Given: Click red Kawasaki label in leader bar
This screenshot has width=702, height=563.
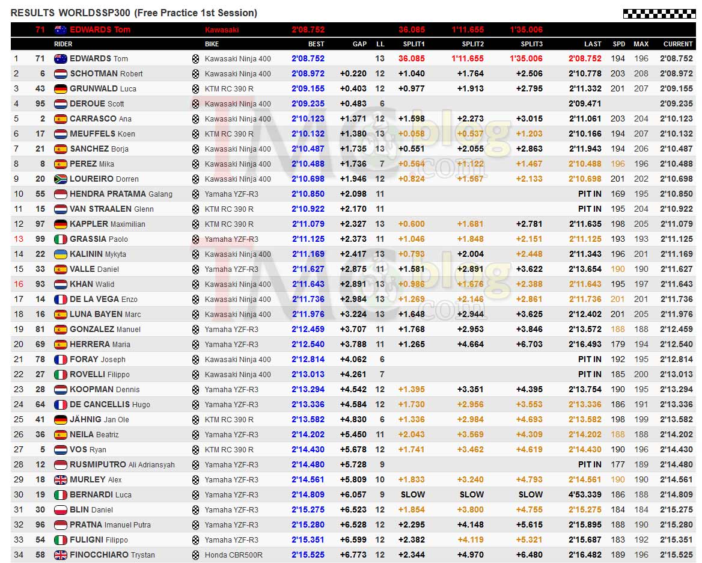Looking at the screenshot, I should pos(222,30).
